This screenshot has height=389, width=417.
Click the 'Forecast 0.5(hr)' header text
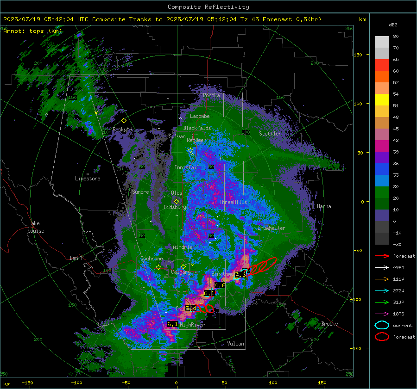coord(292,19)
